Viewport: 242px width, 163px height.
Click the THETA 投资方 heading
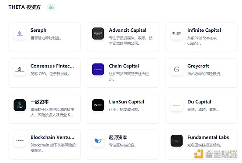(24, 7)
